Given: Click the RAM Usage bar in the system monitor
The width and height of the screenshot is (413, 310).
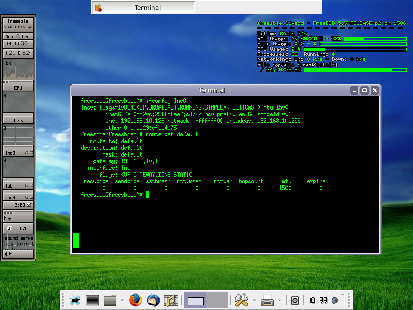Looking at the screenshot, I should point(375,39).
